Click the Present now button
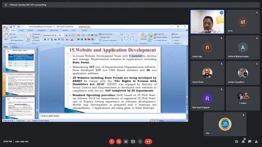 pos(133,142)
